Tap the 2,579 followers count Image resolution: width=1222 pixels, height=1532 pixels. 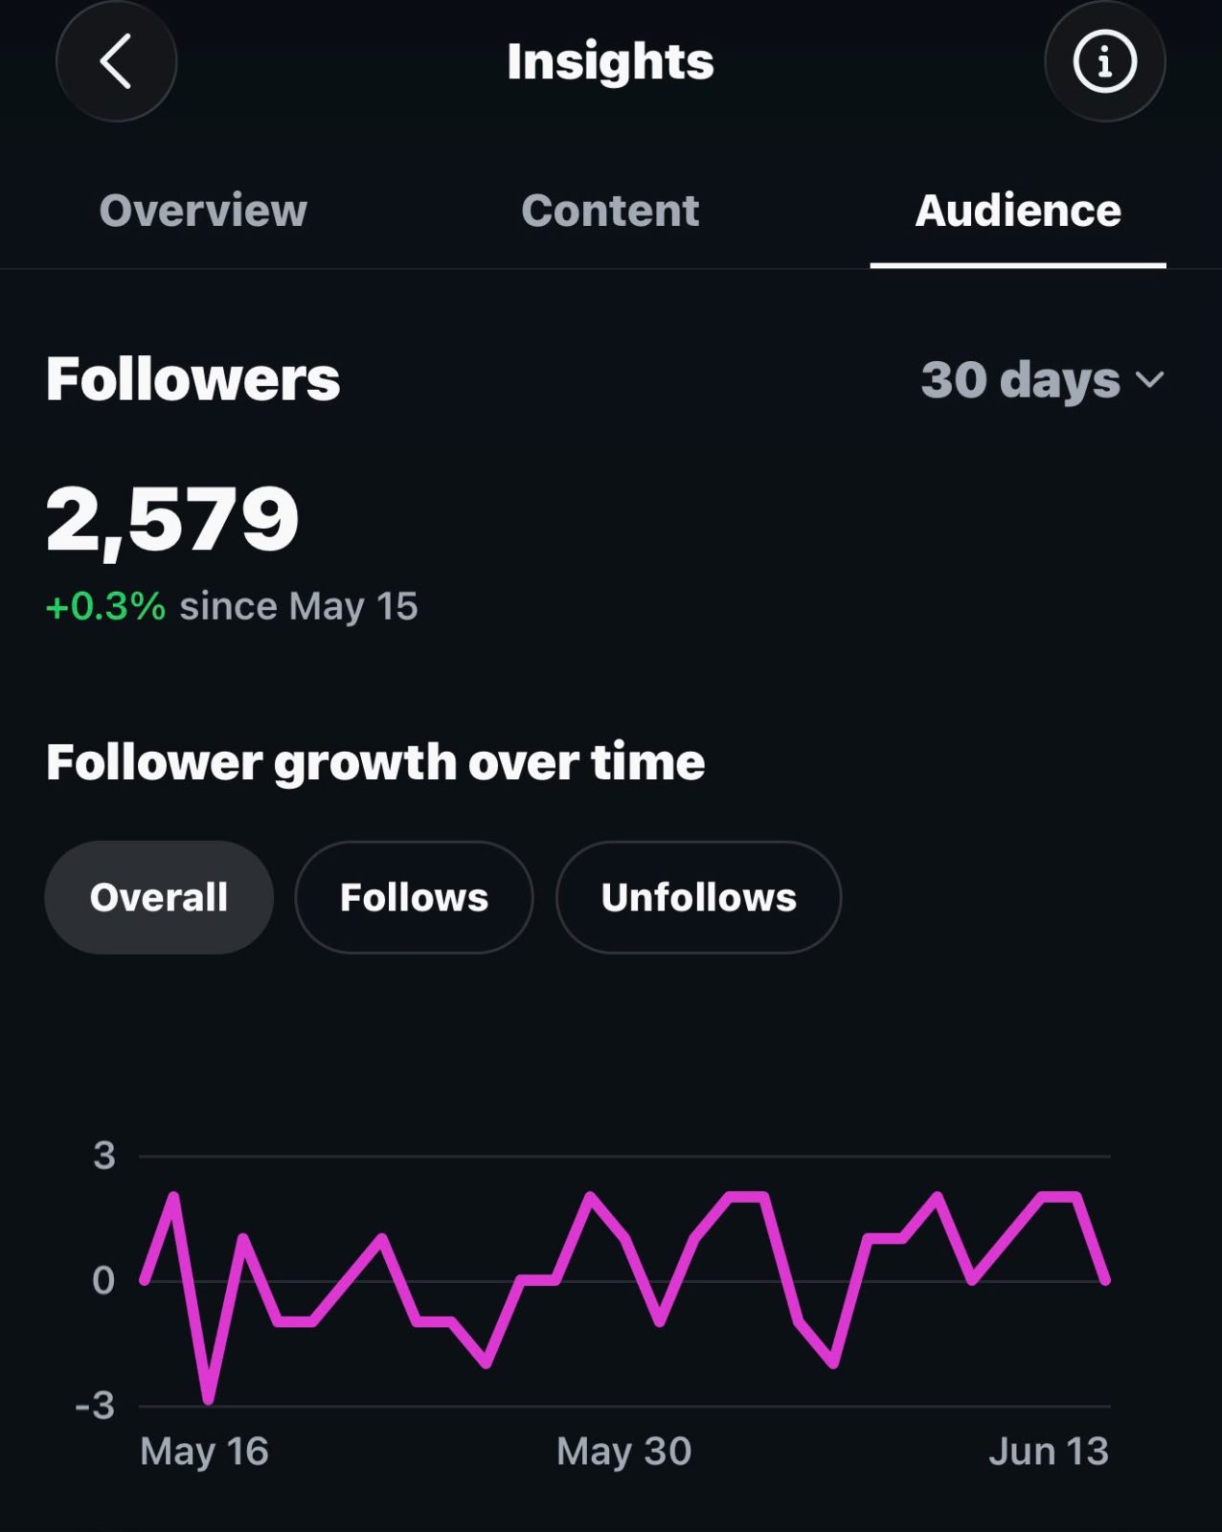click(x=172, y=519)
